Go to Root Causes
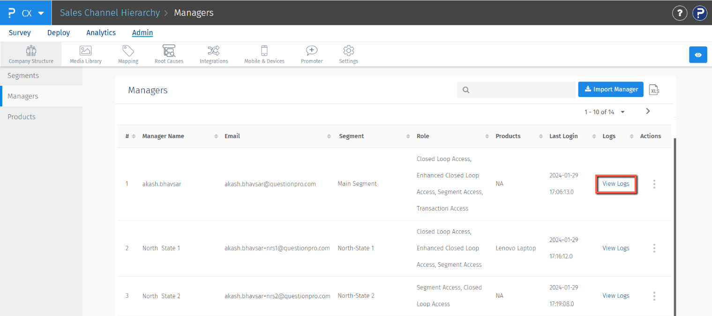This screenshot has width=712, height=316. click(169, 54)
